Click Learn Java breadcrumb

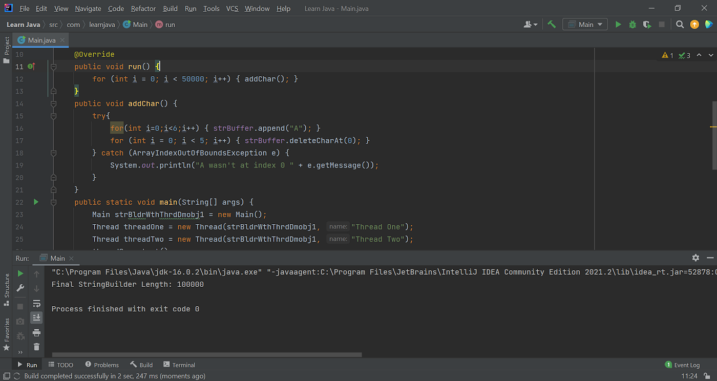pyautogui.click(x=23, y=25)
